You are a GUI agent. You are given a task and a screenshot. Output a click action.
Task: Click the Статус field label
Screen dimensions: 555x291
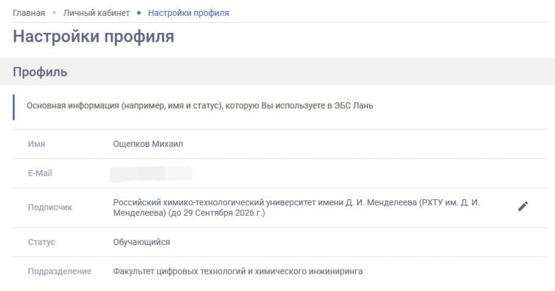click(x=42, y=242)
